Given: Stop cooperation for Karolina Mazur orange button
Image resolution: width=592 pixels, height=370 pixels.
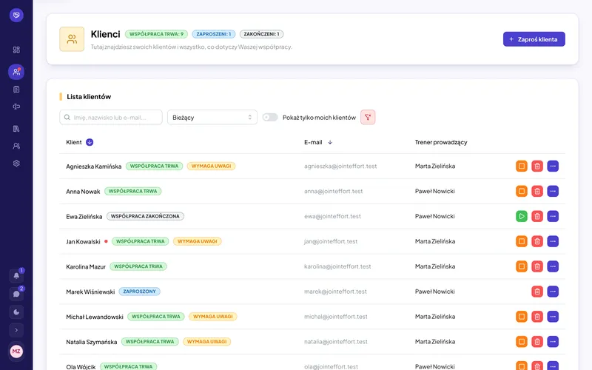Looking at the screenshot, I should (x=522, y=266).
